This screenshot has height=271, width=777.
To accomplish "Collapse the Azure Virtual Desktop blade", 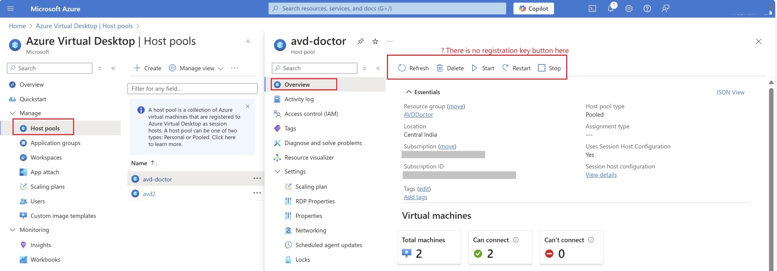I will 248,41.
